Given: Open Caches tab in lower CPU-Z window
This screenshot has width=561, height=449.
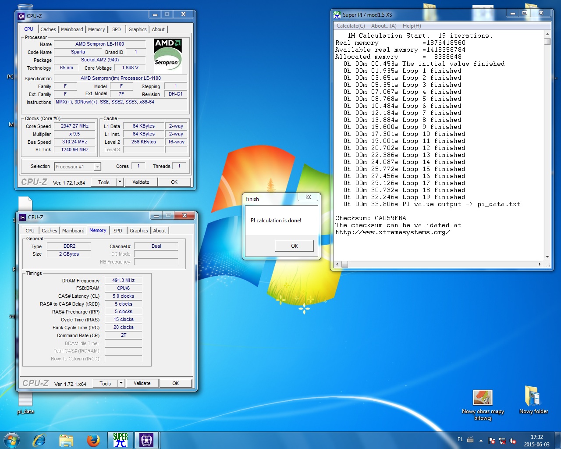Looking at the screenshot, I should (x=50, y=231).
